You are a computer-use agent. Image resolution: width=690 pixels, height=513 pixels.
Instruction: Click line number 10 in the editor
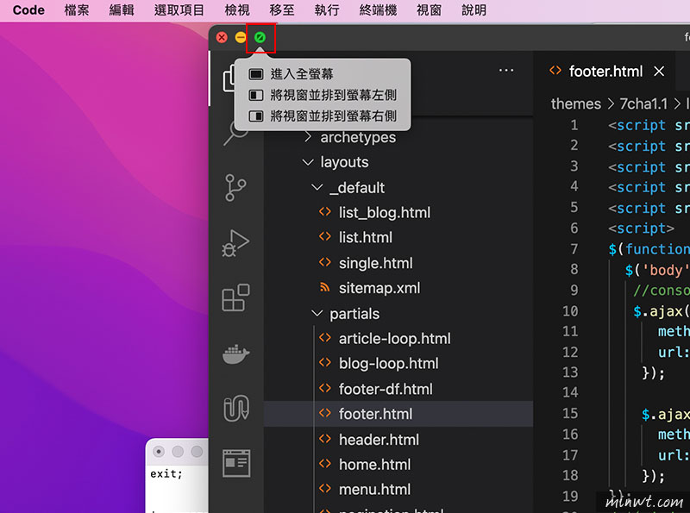coord(570,311)
